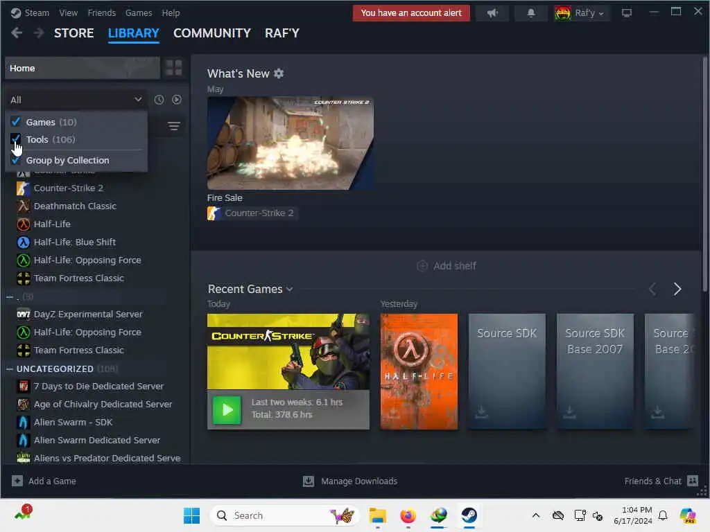Screen dimensions: 710x532
Task: Select Half-Life: Blue Shift in list
Action: click(75, 242)
